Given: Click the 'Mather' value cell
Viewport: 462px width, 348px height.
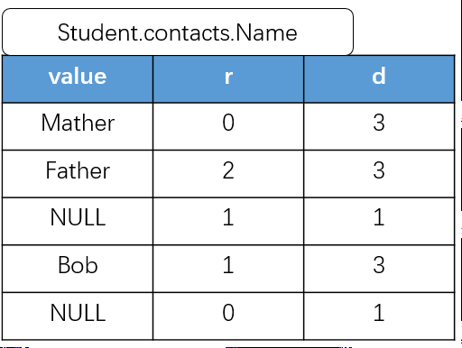Looking at the screenshot, I should [x=78, y=126].
